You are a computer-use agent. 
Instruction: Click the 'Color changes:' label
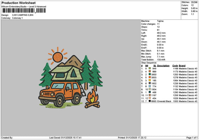point(149,24)
